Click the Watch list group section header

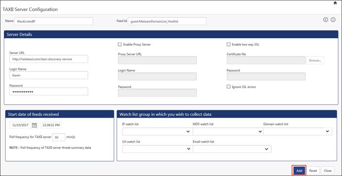[x=227, y=114]
